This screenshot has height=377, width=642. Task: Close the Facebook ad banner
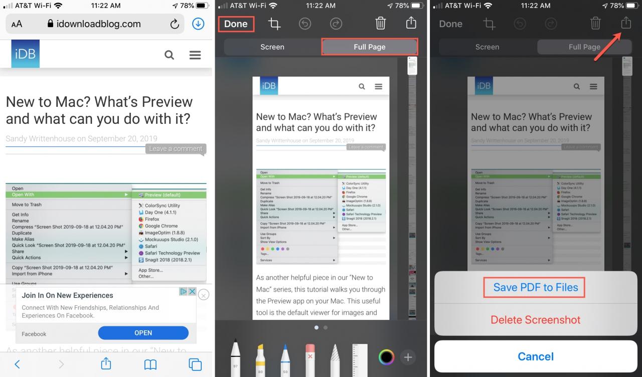pyautogui.click(x=203, y=295)
